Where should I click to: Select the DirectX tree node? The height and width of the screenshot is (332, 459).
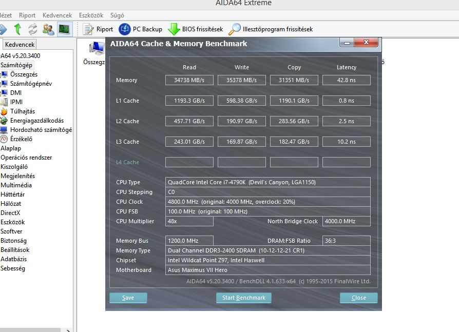tap(10, 212)
